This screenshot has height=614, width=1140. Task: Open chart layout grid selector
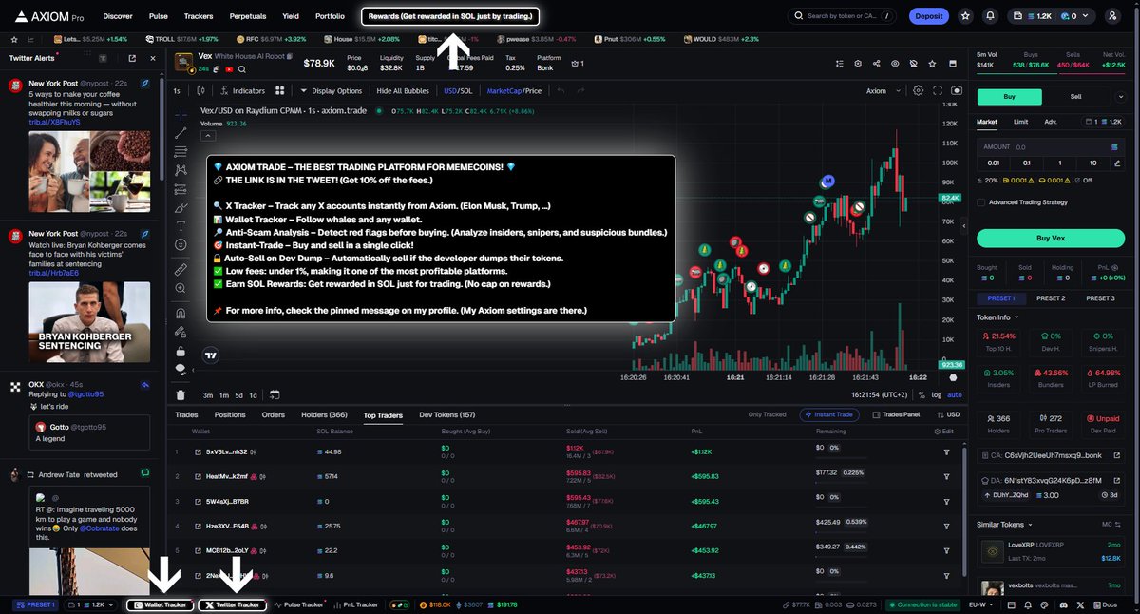point(280,91)
